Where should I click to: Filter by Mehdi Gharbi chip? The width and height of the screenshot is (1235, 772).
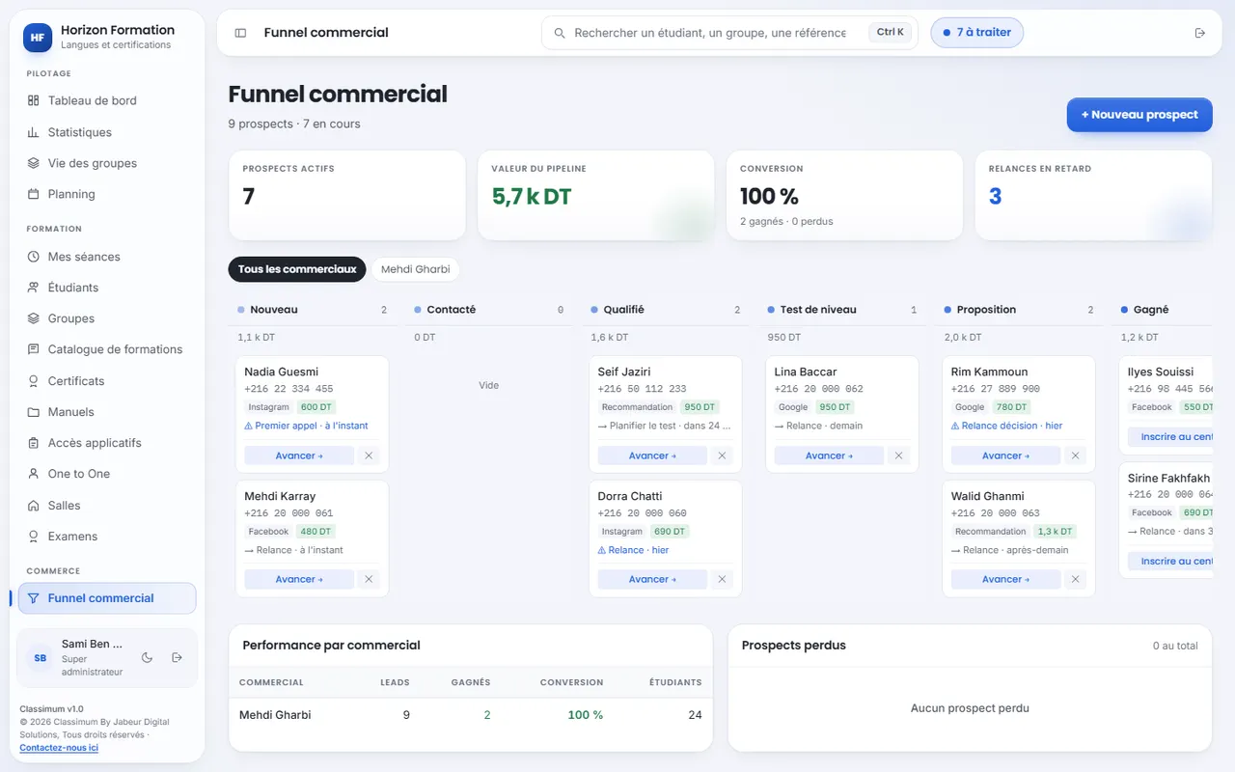click(x=415, y=269)
